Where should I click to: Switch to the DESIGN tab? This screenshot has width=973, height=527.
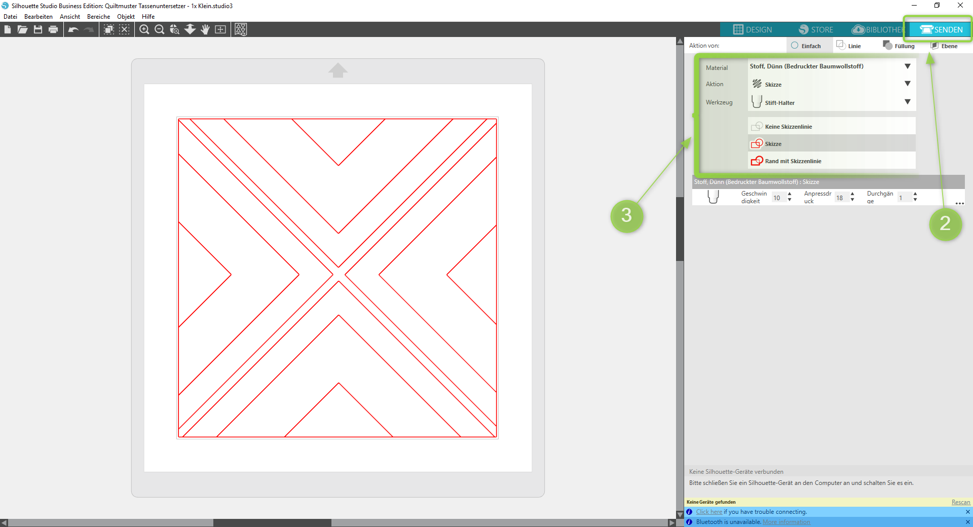pos(753,29)
